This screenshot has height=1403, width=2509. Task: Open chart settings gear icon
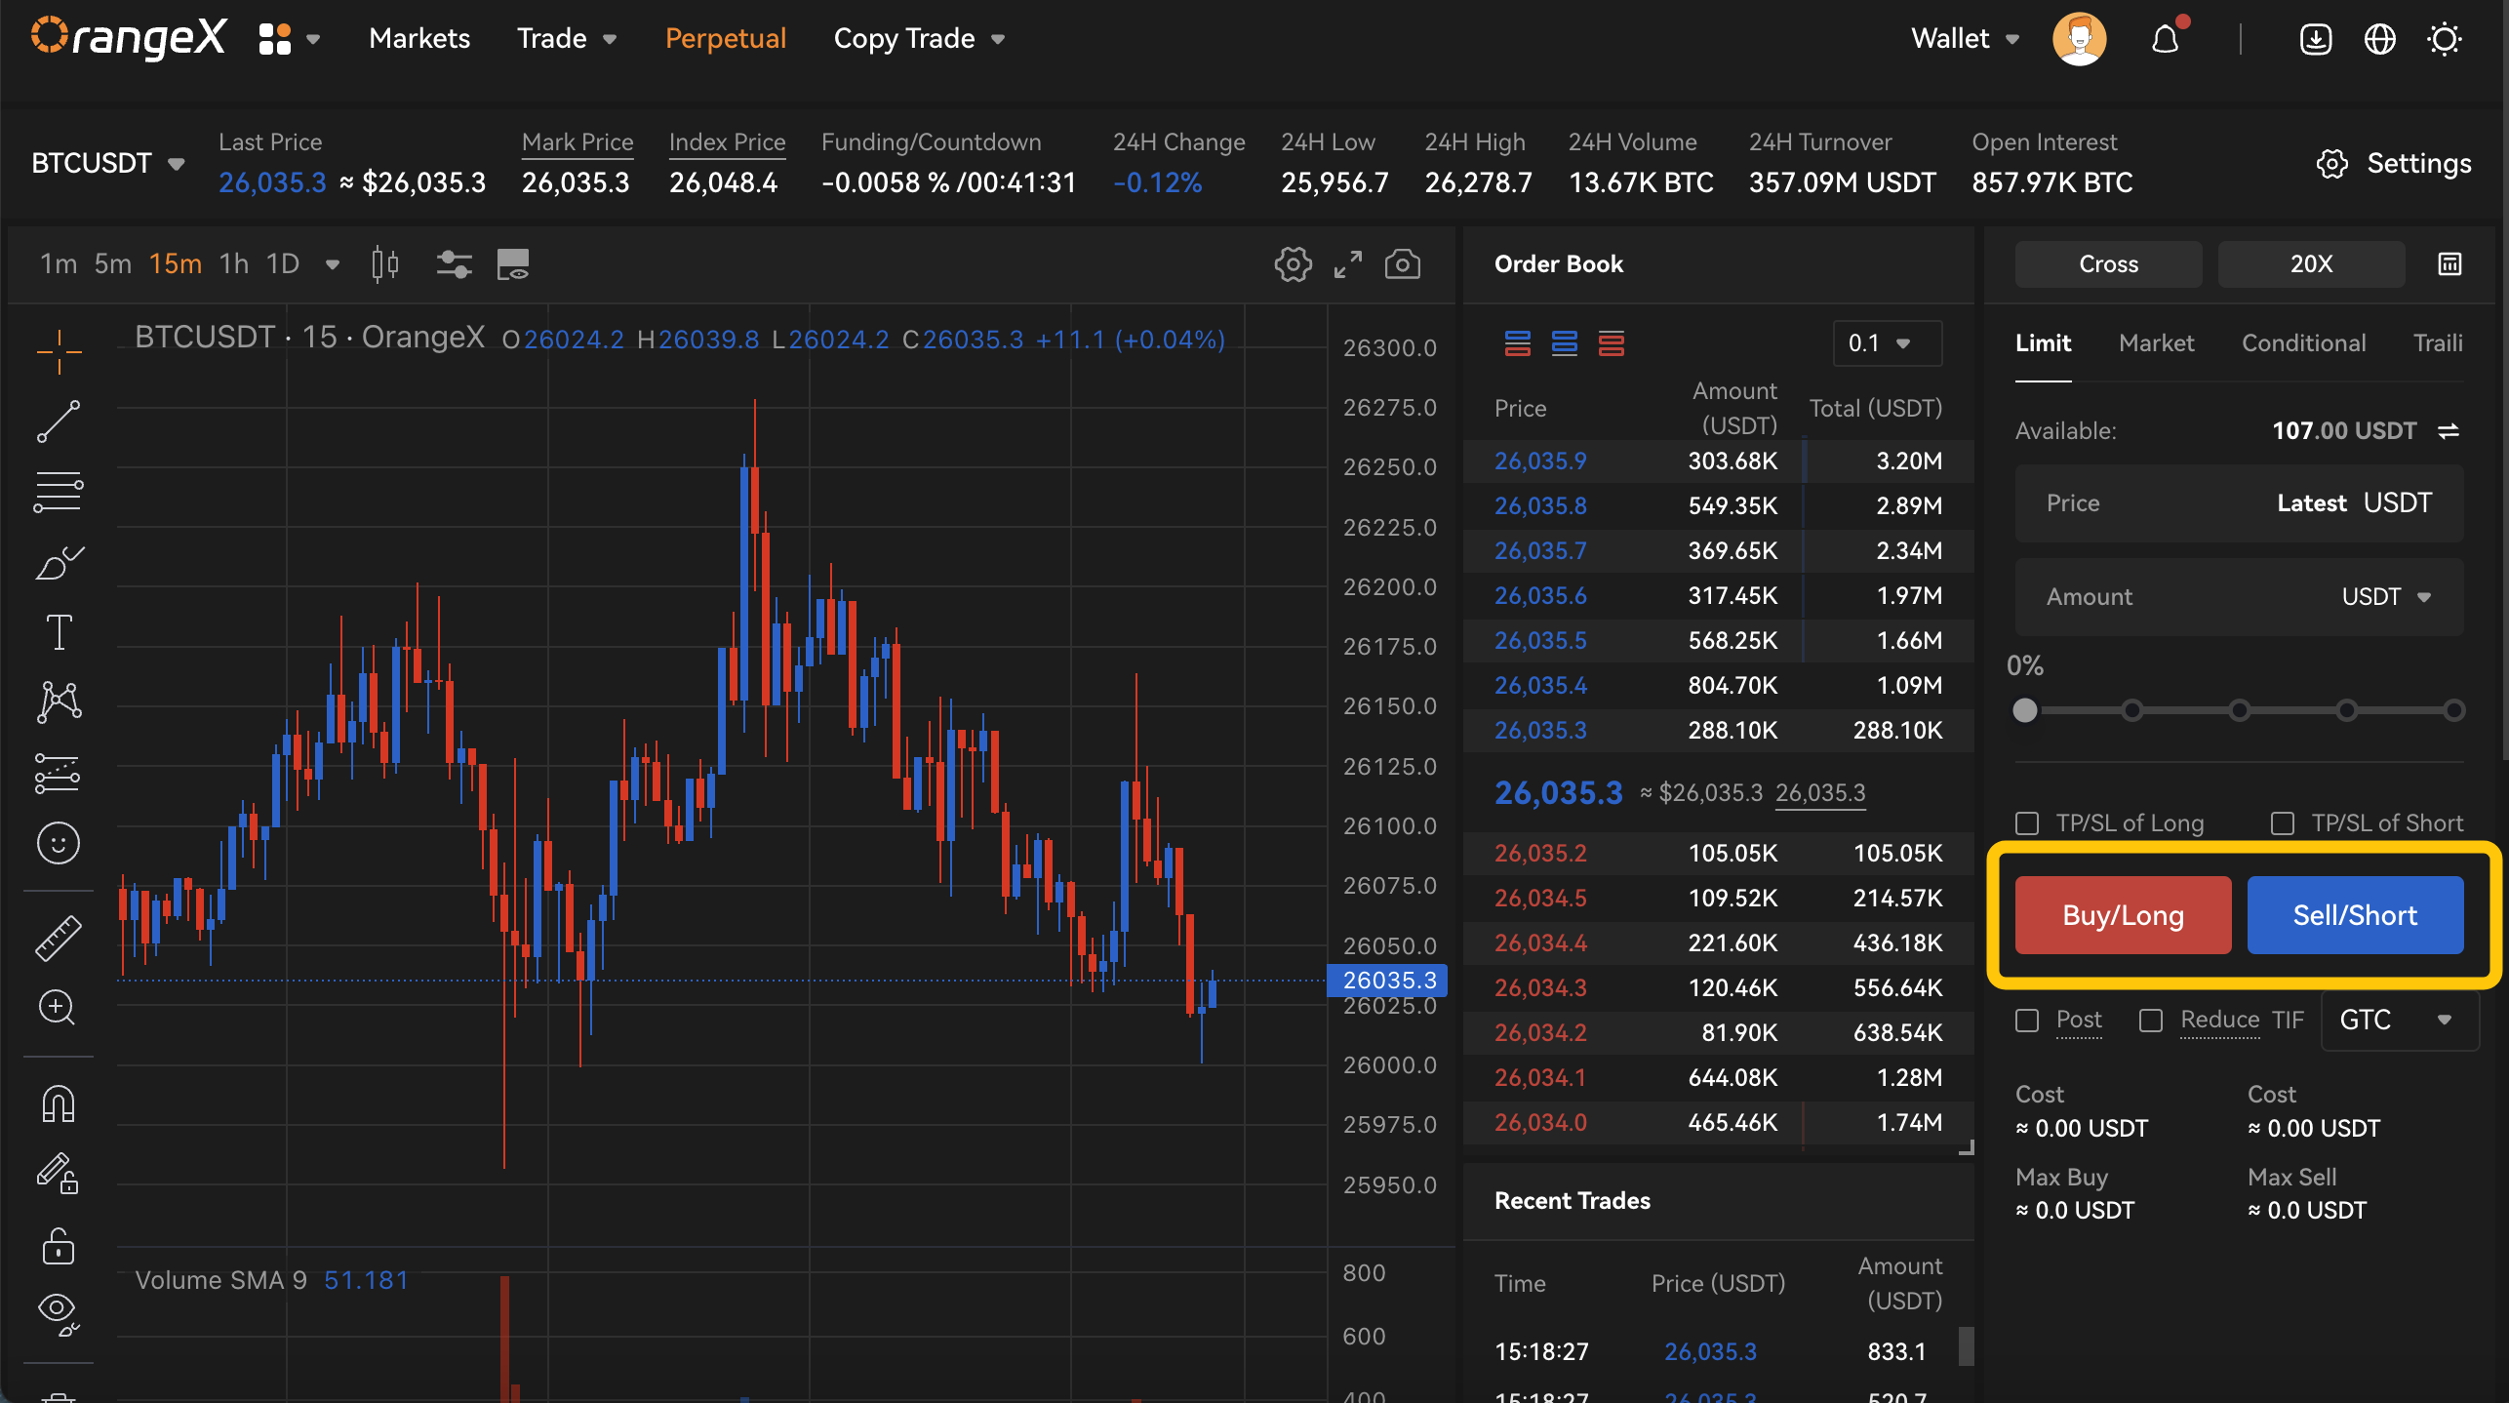[x=1294, y=263]
